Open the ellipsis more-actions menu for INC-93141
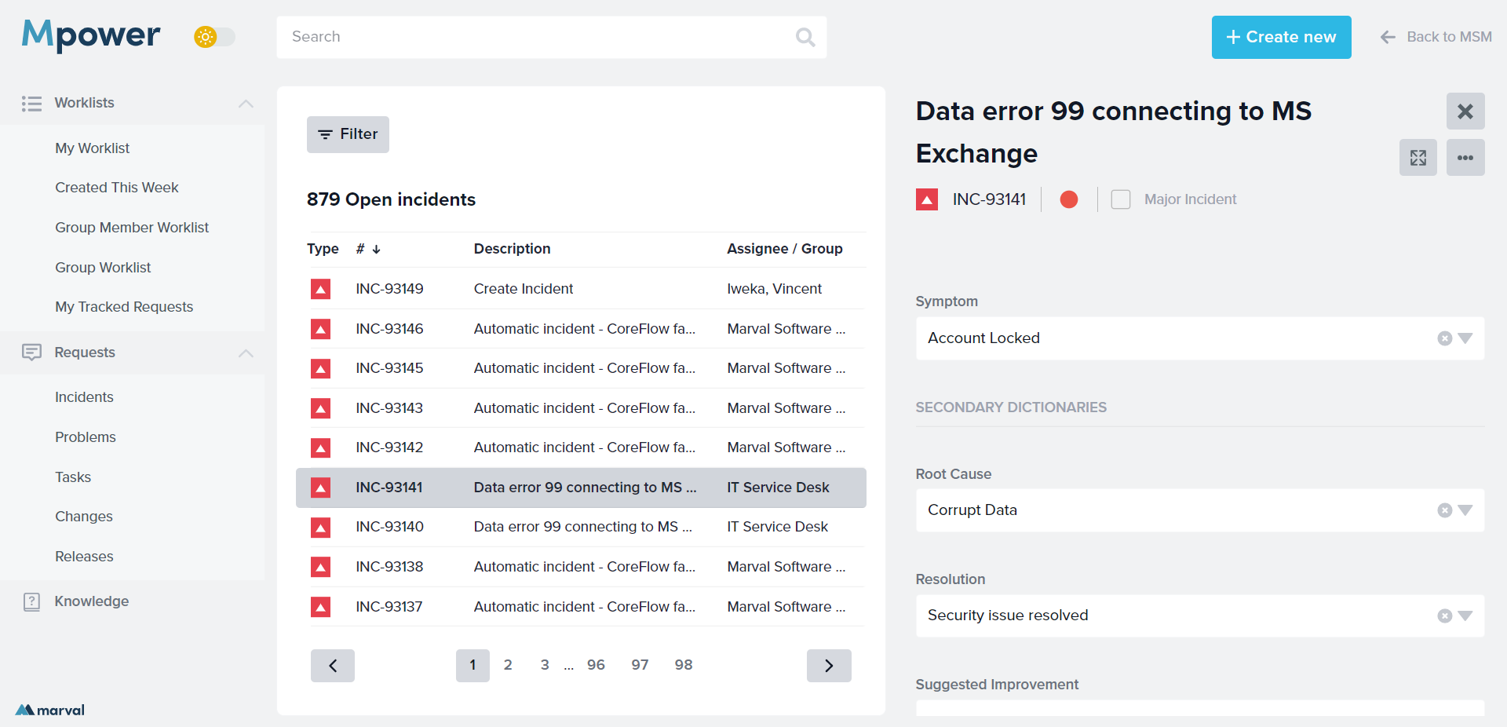The height and width of the screenshot is (727, 1507). pyautogui.click(x=1465, y=157)
